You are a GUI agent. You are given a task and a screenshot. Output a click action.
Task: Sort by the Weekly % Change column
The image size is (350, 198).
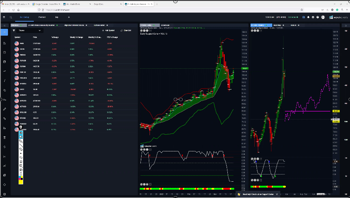pos(76,37)
